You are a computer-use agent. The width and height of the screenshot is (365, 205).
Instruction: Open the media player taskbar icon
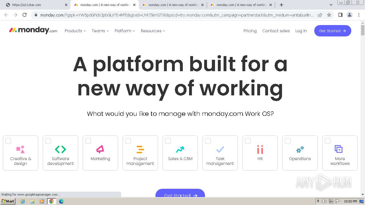coord(42,201)
